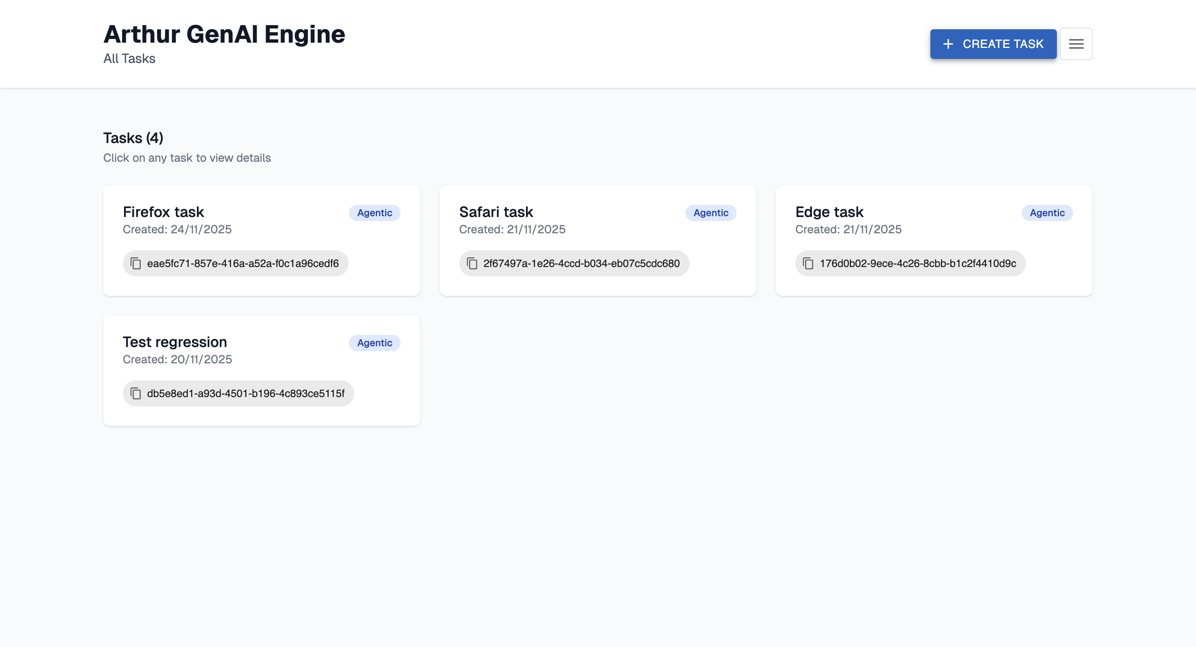Copy the Safari task ID icon

(472, 263)
